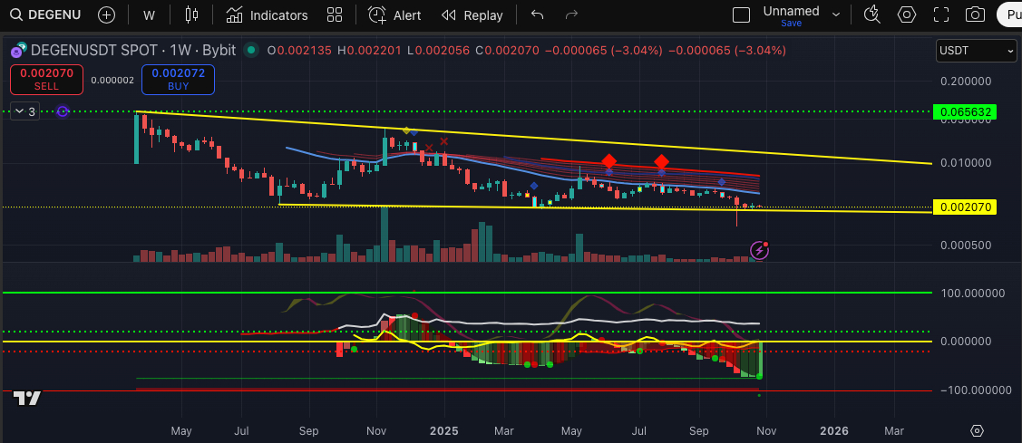Click the 2026 label on time axis
1022x443 pixels.
833,430
